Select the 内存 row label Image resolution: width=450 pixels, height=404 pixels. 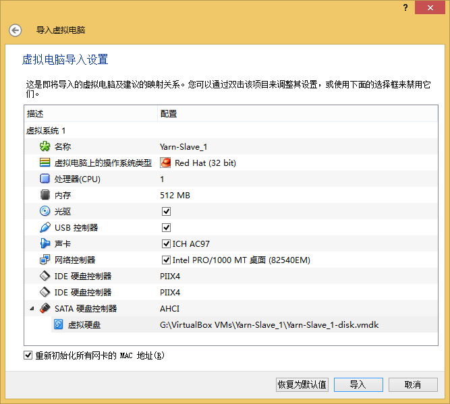pyautogui.click(x=63, y=196)
